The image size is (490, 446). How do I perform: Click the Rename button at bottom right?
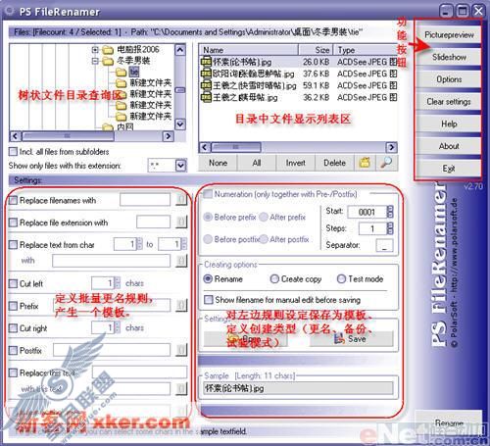click(x=449, y=422)
